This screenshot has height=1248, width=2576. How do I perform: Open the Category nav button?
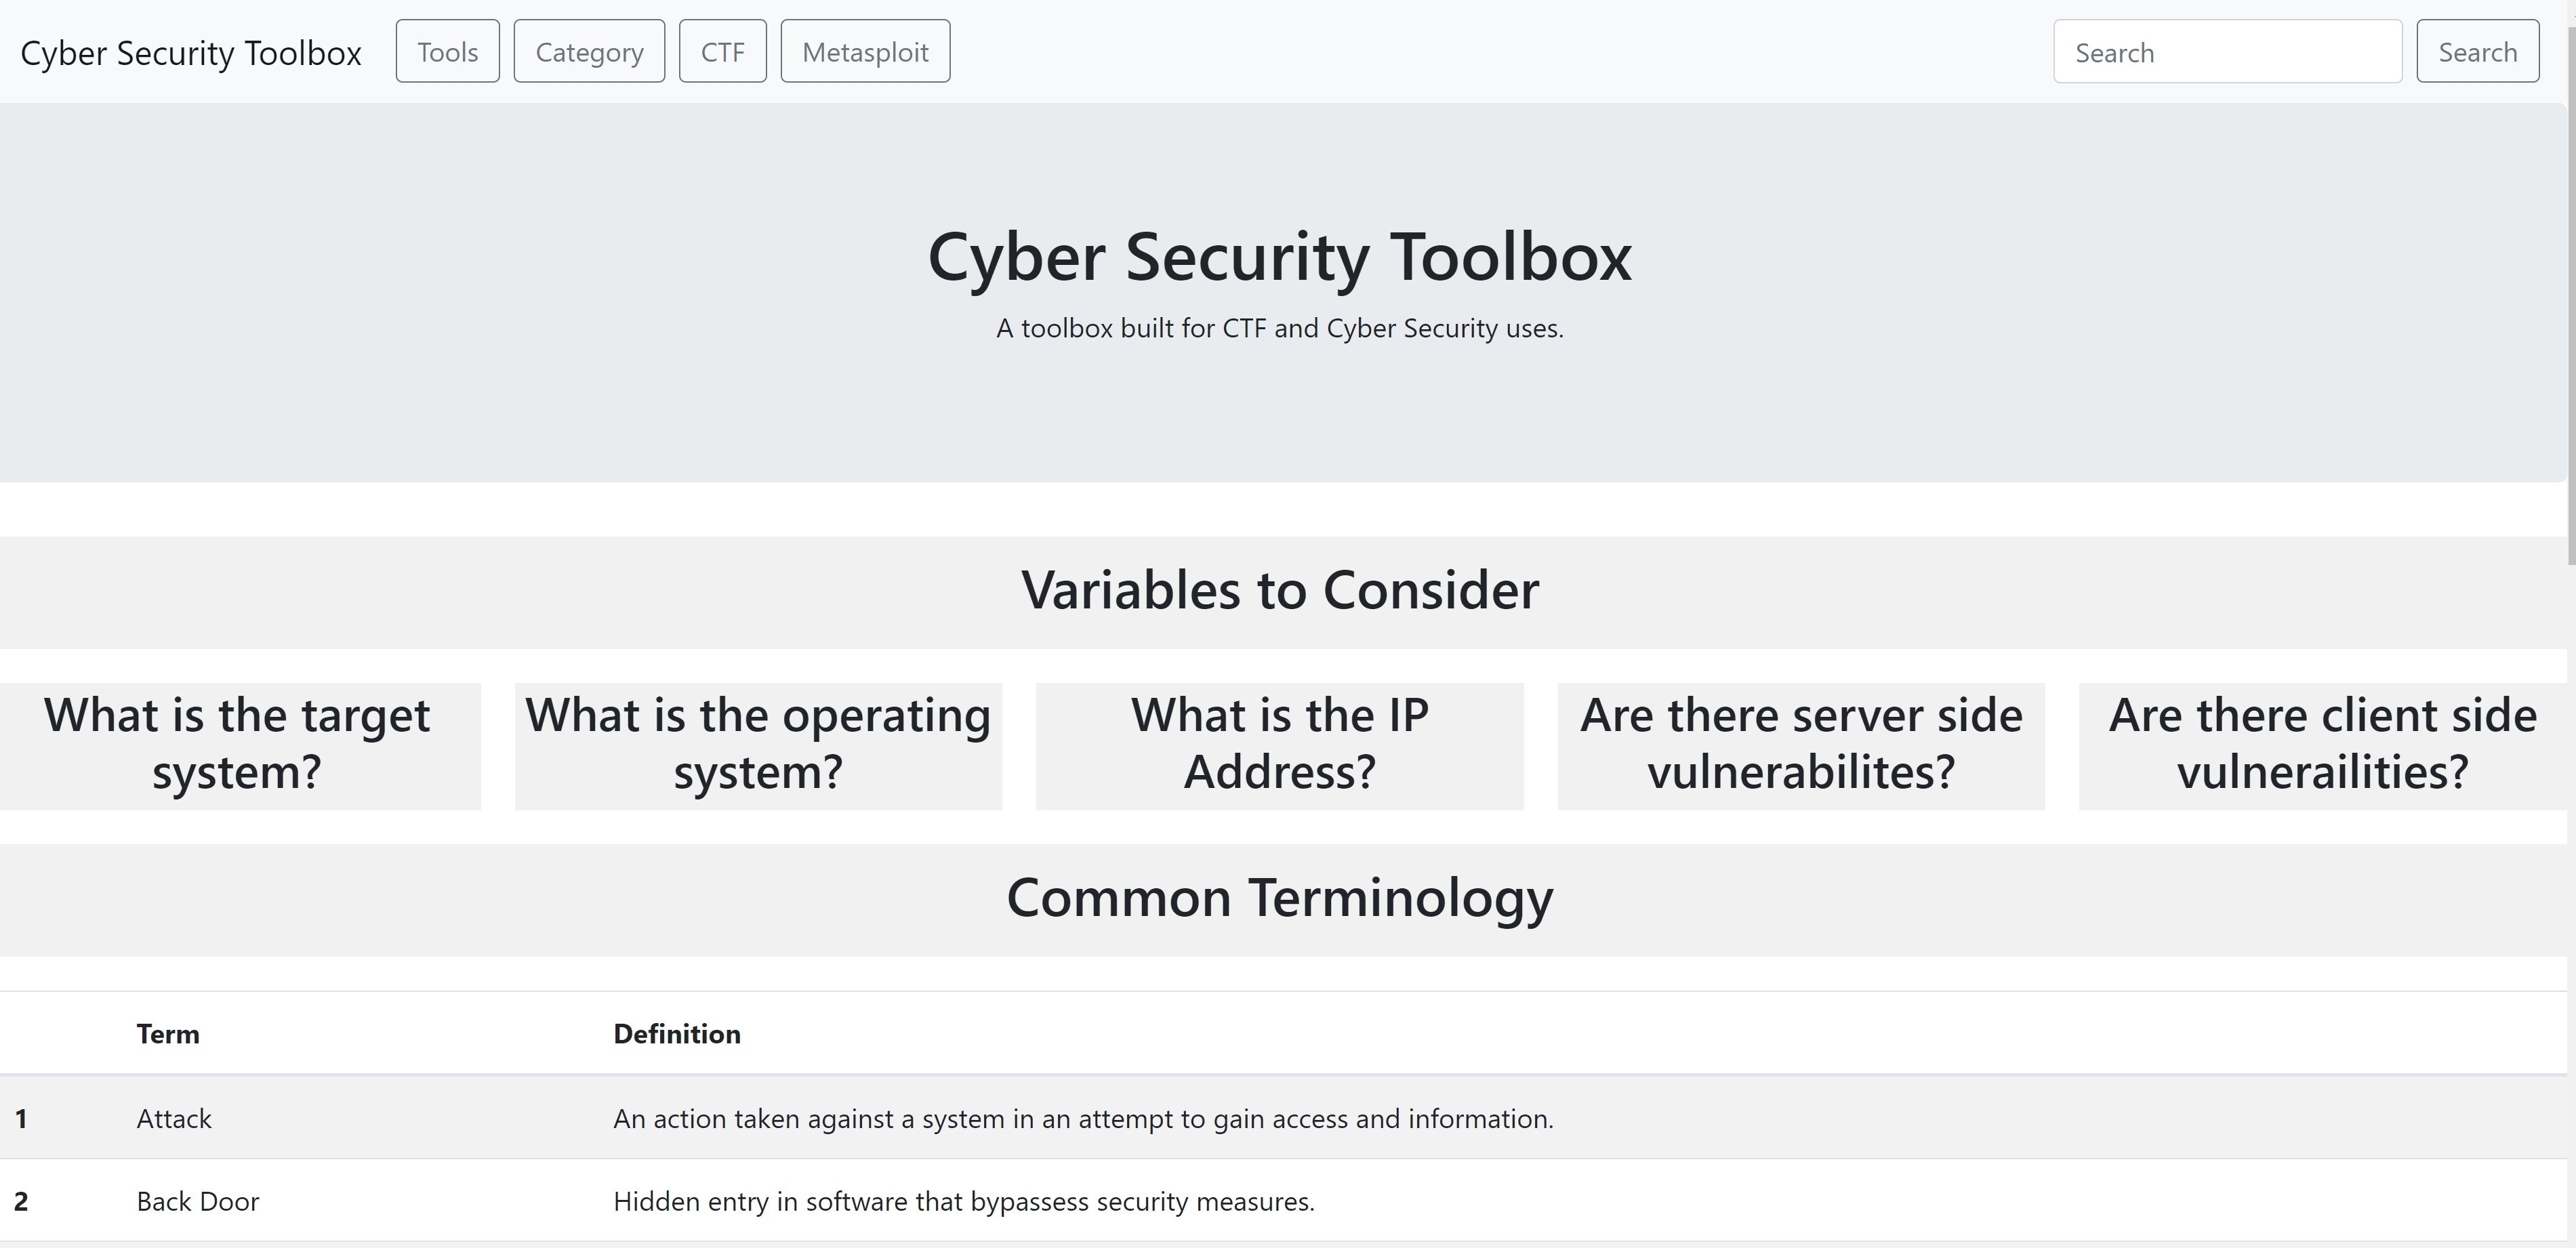[589, 51]
